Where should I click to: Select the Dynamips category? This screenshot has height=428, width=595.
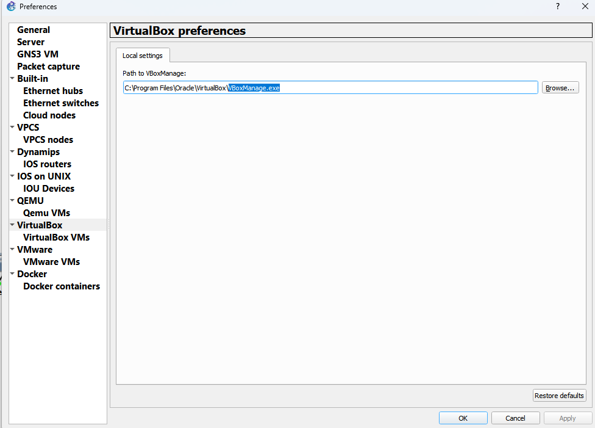[38, 151]
